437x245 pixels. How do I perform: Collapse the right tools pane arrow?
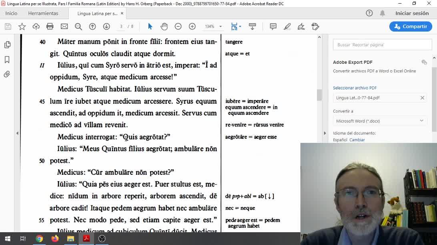coord(325,133)
